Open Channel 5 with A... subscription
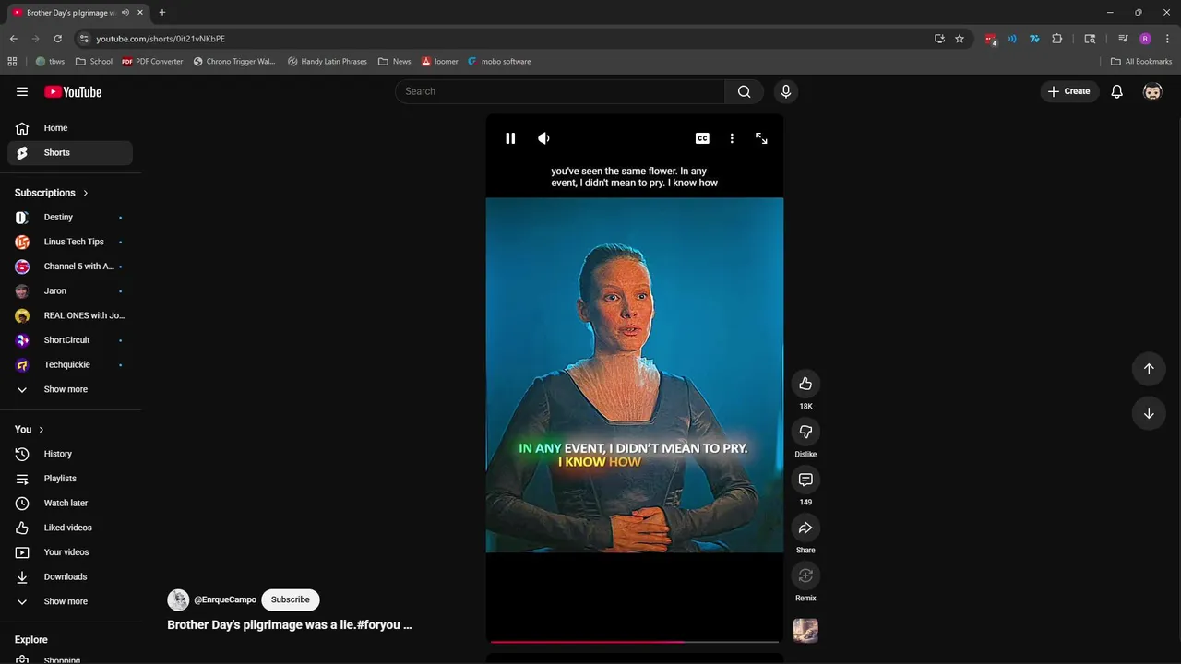The height and width of the screenshot is (664, 1181). pos(70,267)
